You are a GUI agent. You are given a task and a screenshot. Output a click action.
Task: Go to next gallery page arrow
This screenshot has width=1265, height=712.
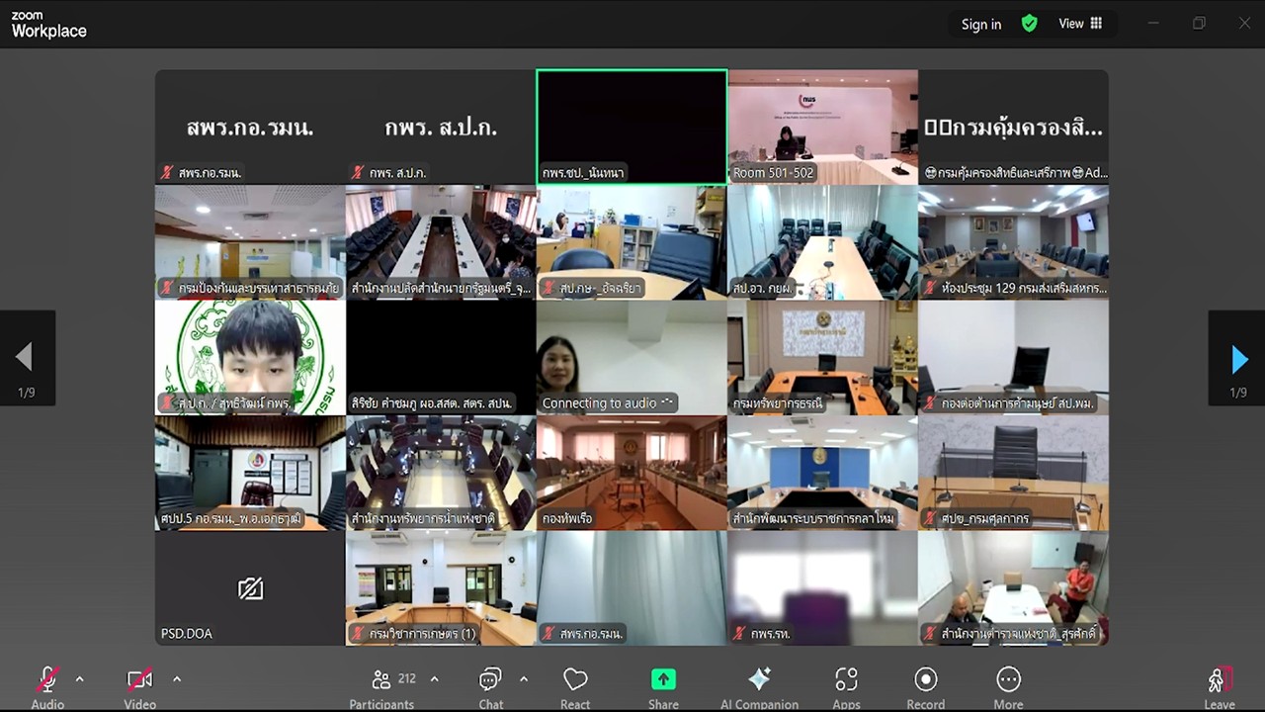click(x=1238, y=359)
